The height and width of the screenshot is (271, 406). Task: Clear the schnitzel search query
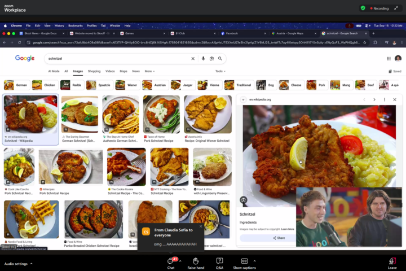(x=193, y=59)
